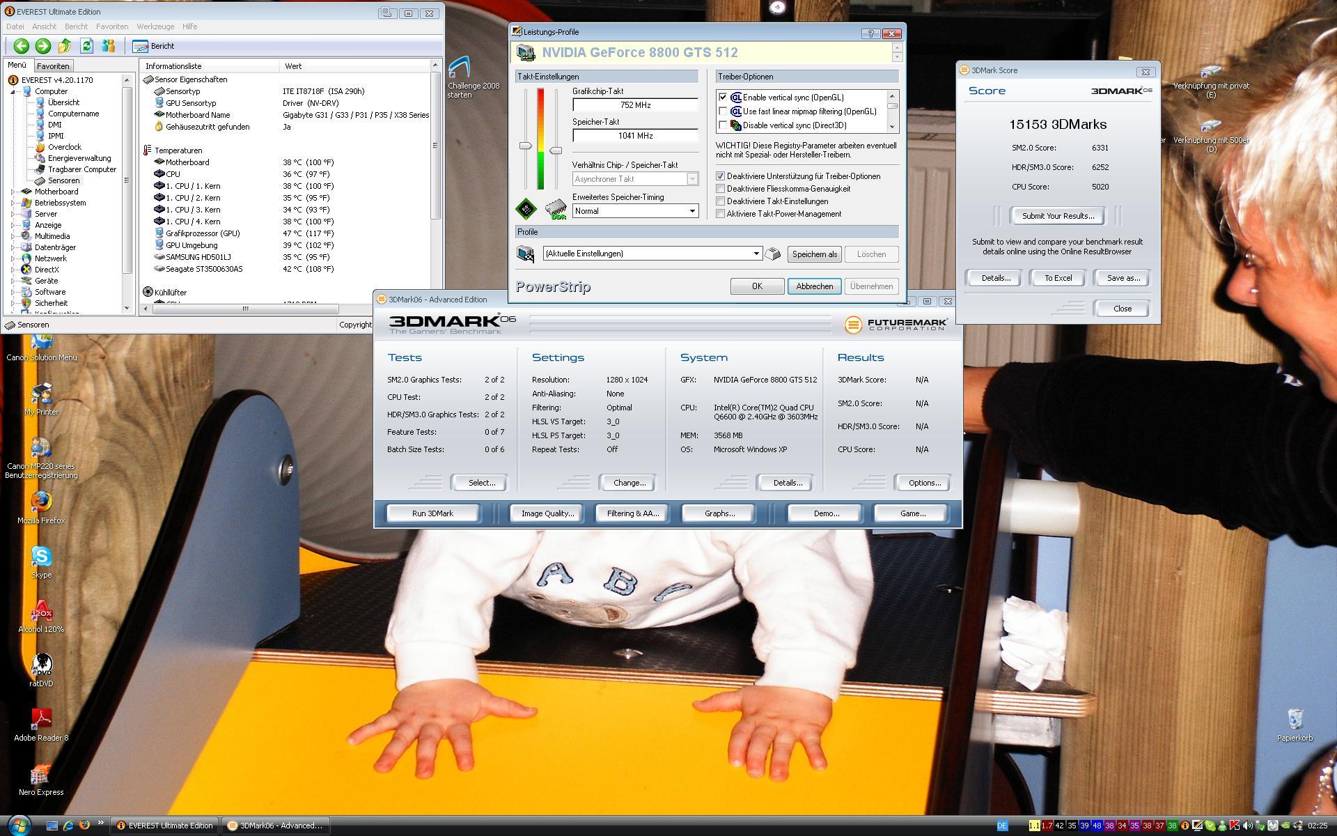Select the Adobe Reader 8 desktop icon
Viewport: 1337px width, 836px height.
click(42, 725)
